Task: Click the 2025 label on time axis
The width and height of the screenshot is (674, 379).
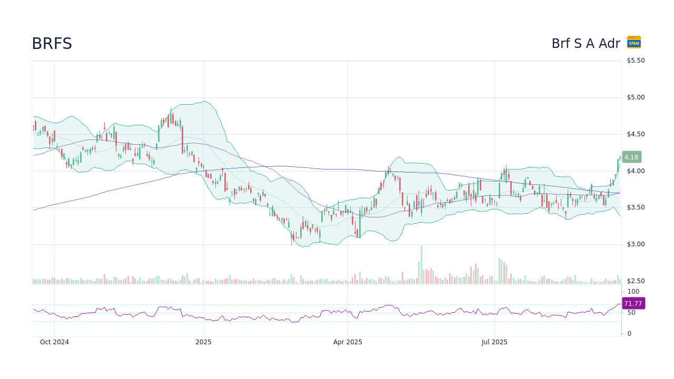Action: point(203,342)
